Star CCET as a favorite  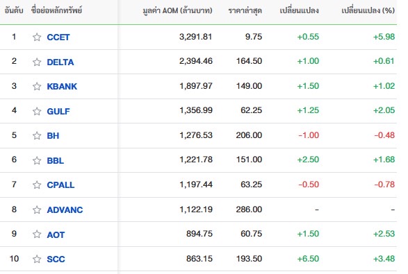[x=37, y=37]
